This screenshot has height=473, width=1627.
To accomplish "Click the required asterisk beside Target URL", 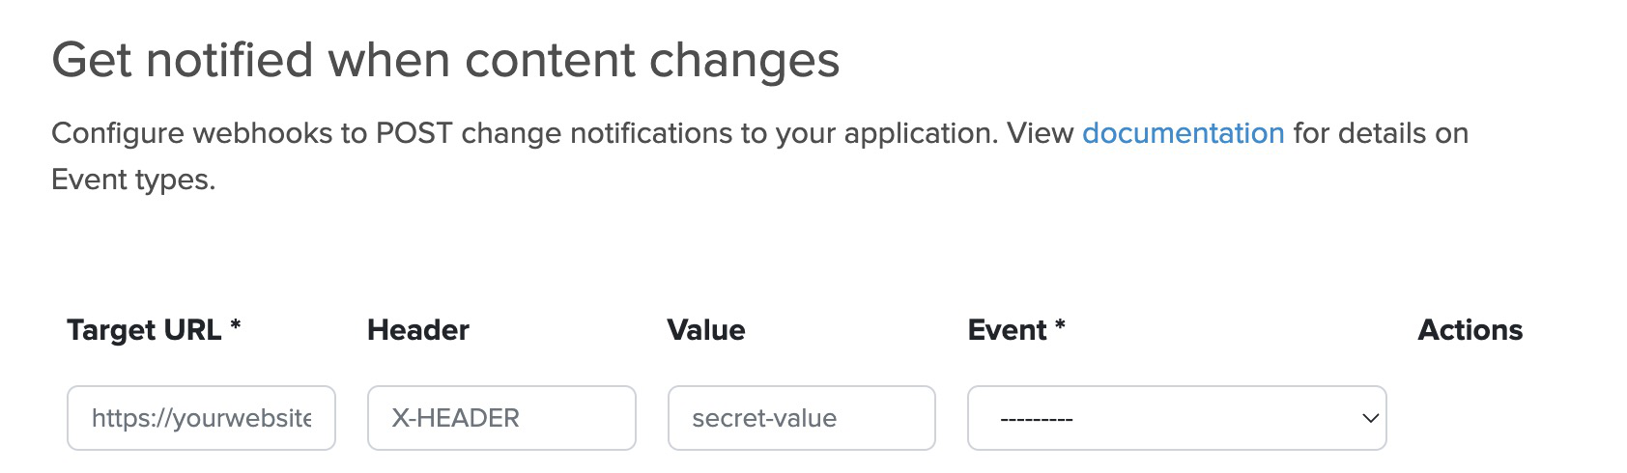I will tap(236, 326).
